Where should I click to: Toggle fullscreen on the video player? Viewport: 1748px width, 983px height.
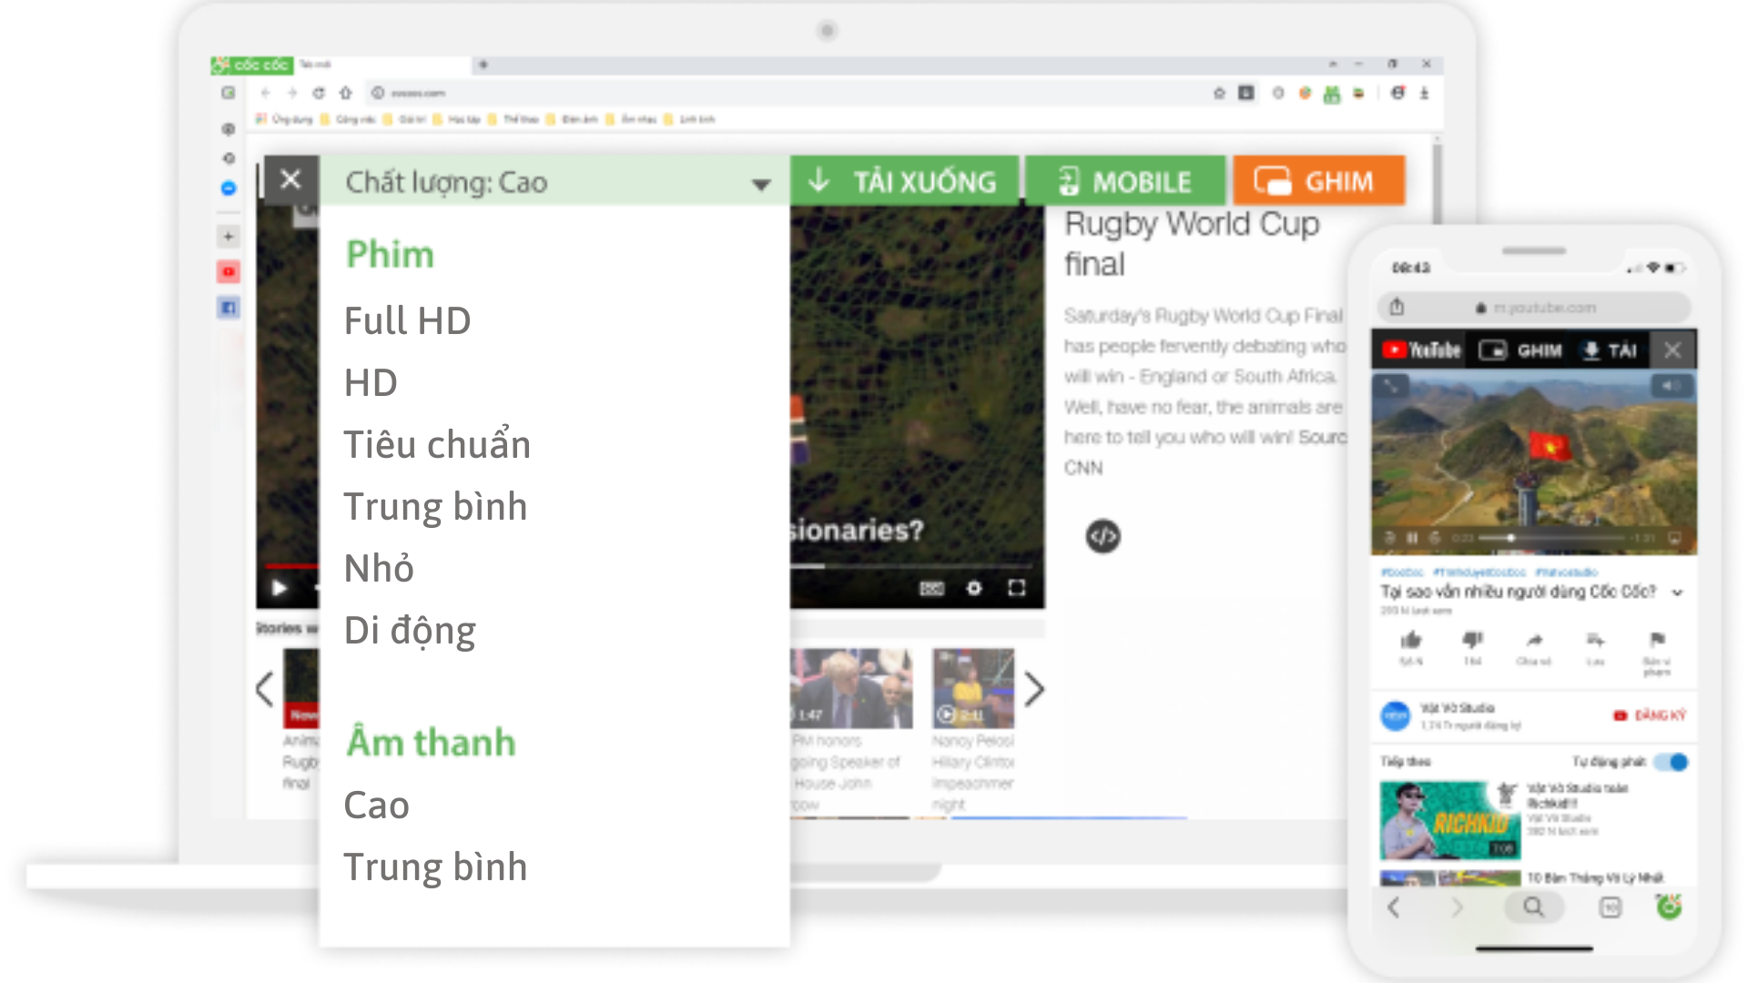click(x=1015, y=589)
